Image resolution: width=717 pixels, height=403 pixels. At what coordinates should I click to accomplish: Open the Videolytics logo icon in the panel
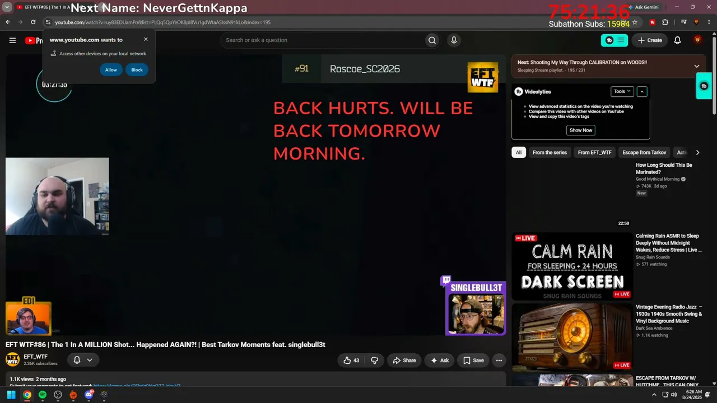(519, 91)
